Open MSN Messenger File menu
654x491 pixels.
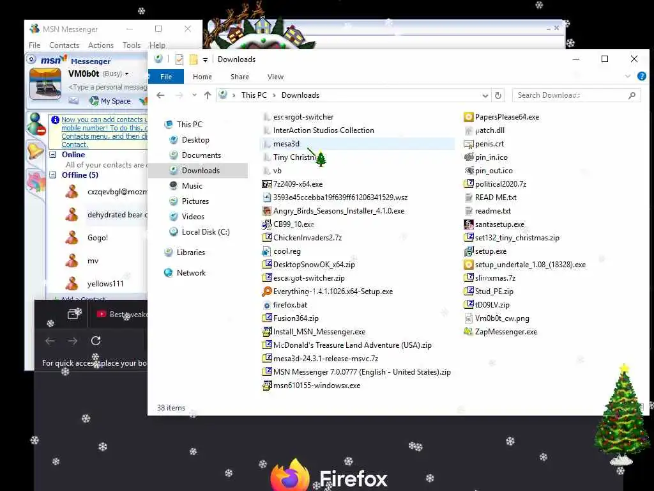point(34,45)
